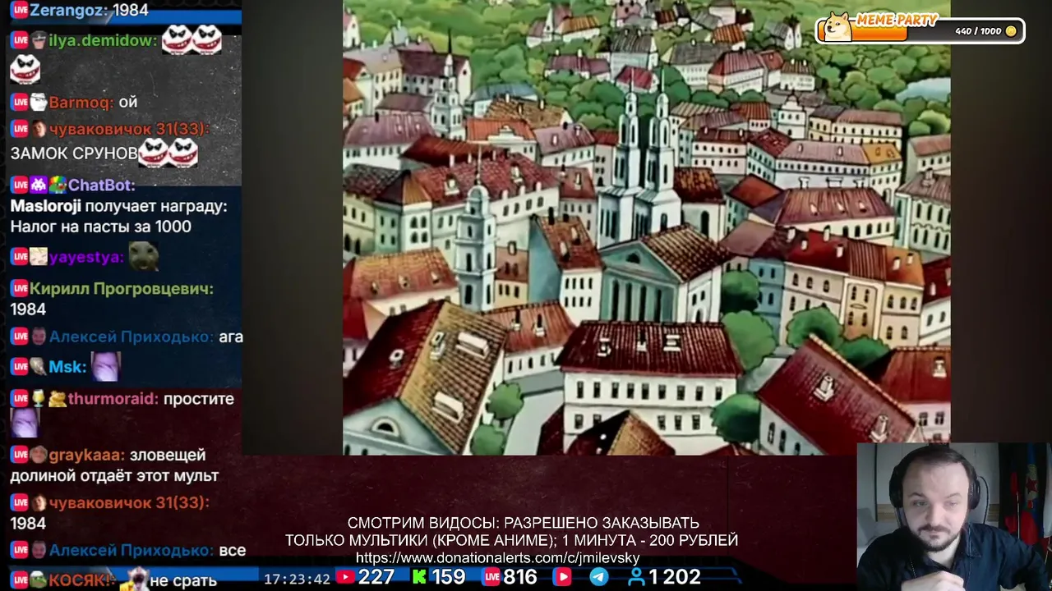Click the LIVE badge beside Msk
The height and width of the screenshot is (591, 1052).
tap(20, 367)
